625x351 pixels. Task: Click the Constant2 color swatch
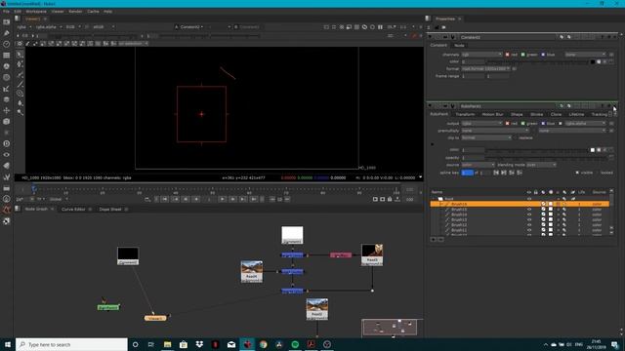(x=593, y=61)
